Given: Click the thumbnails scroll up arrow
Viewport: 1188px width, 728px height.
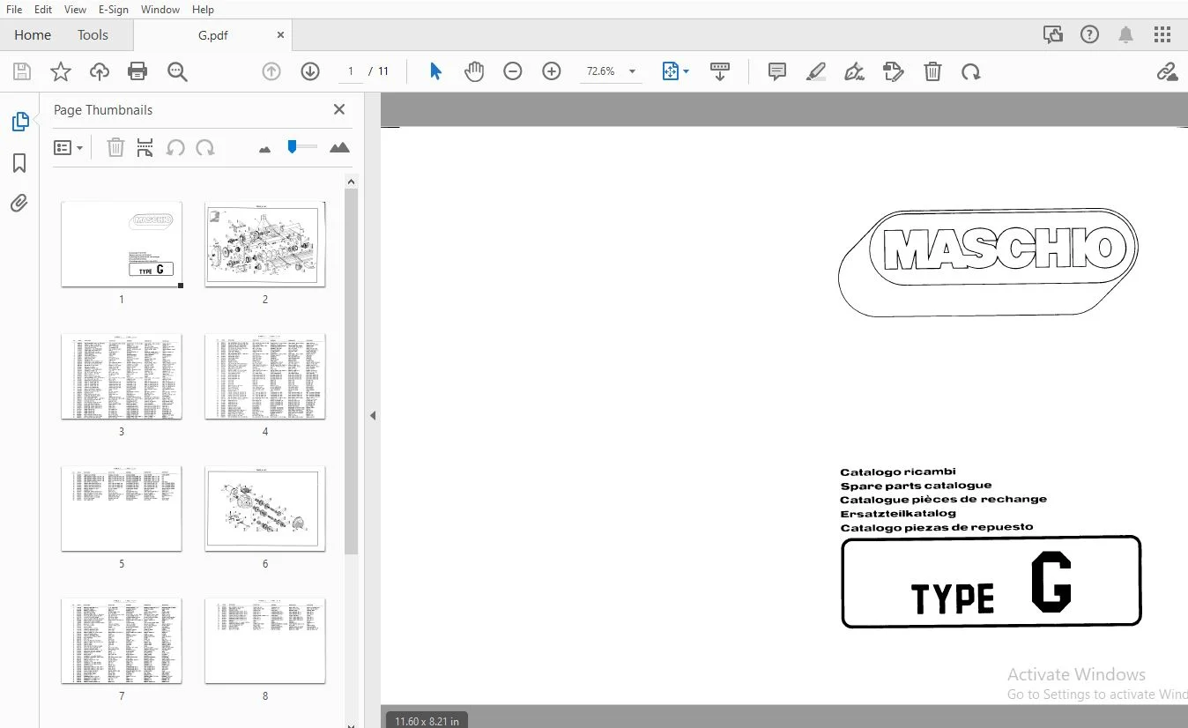Looking at the screenshot, I should [x=351, y=182].
